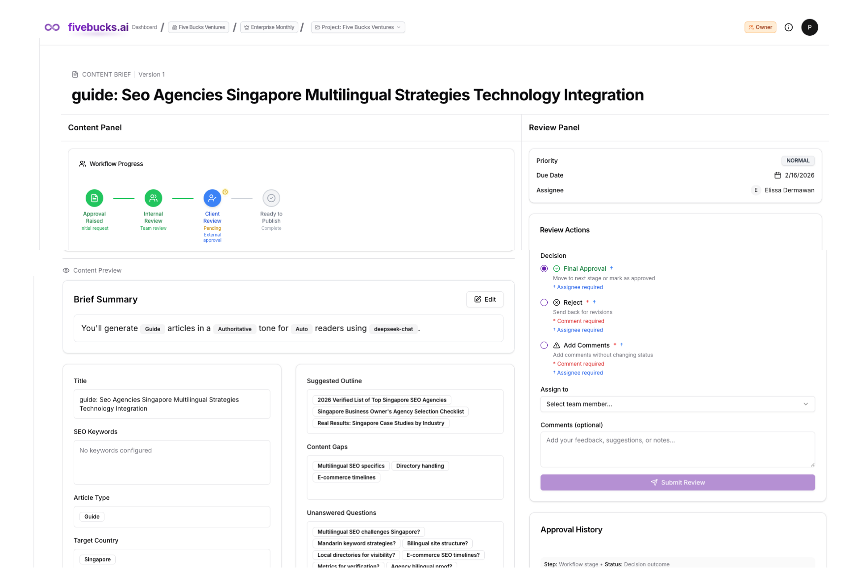Expand the Project: Five Bucks Ventures selector
This screenshot has height=580, width=857.
(x=357, y=27)
